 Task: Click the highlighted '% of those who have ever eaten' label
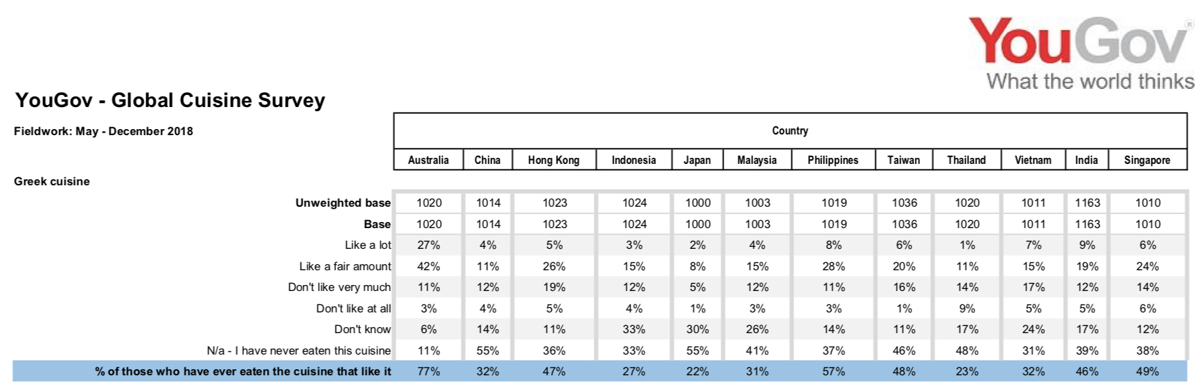click(x=243, y=371)
